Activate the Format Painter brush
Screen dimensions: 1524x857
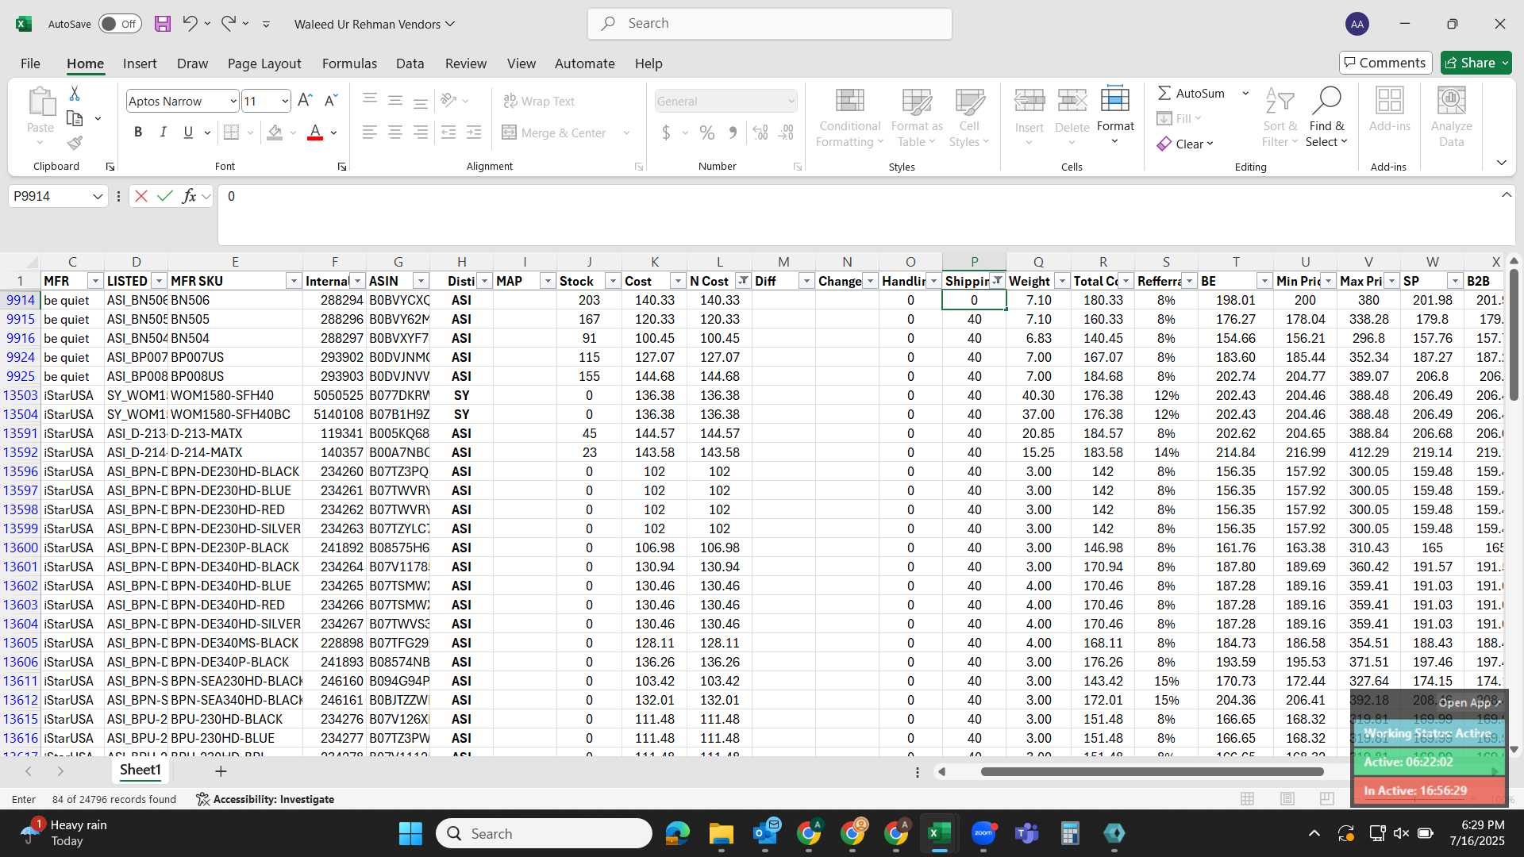[75, 143]
